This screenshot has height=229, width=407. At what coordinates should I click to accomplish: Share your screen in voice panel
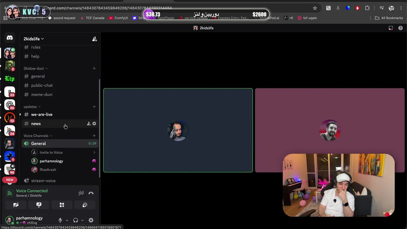point(39,205)
